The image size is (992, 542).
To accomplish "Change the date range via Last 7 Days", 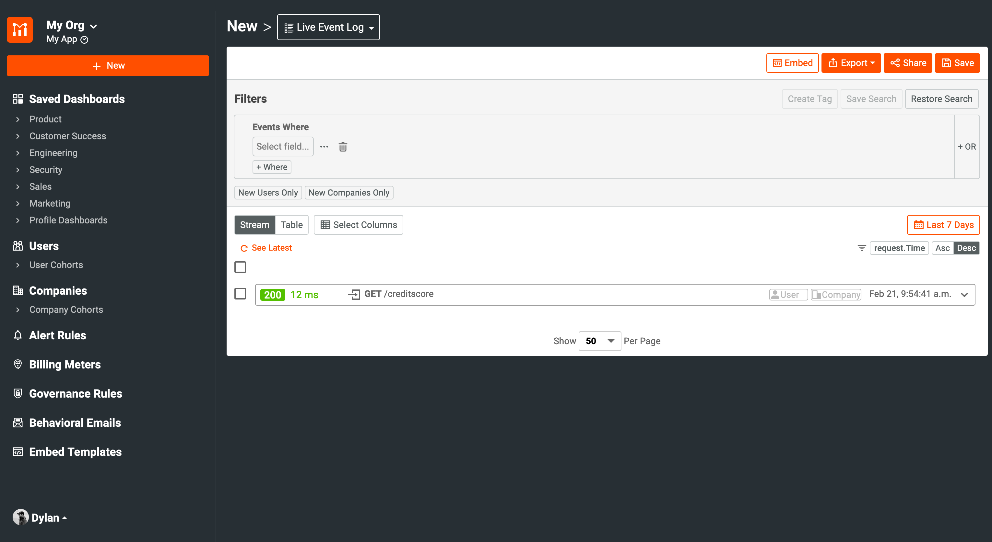I will pos(943,225).
